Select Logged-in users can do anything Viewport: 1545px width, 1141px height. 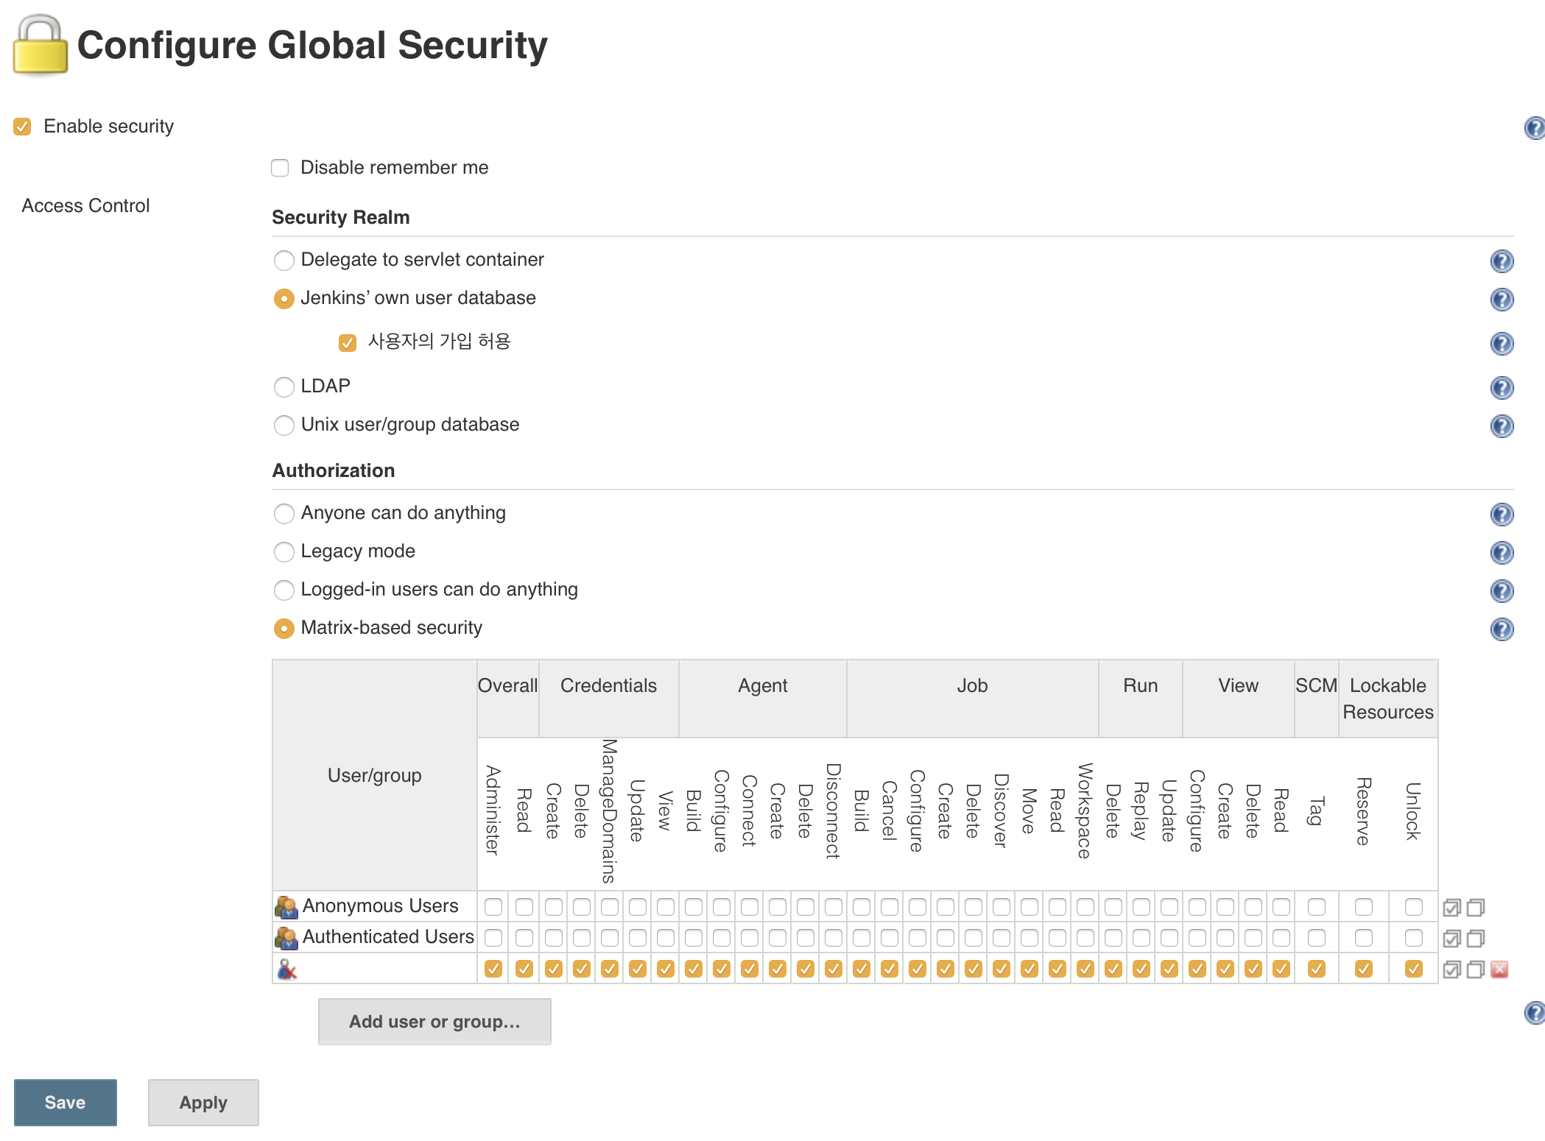tap(284, 590)
